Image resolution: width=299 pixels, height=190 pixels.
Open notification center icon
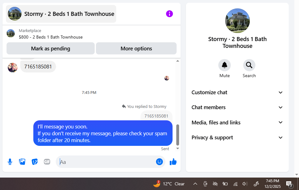pos(289,184)
